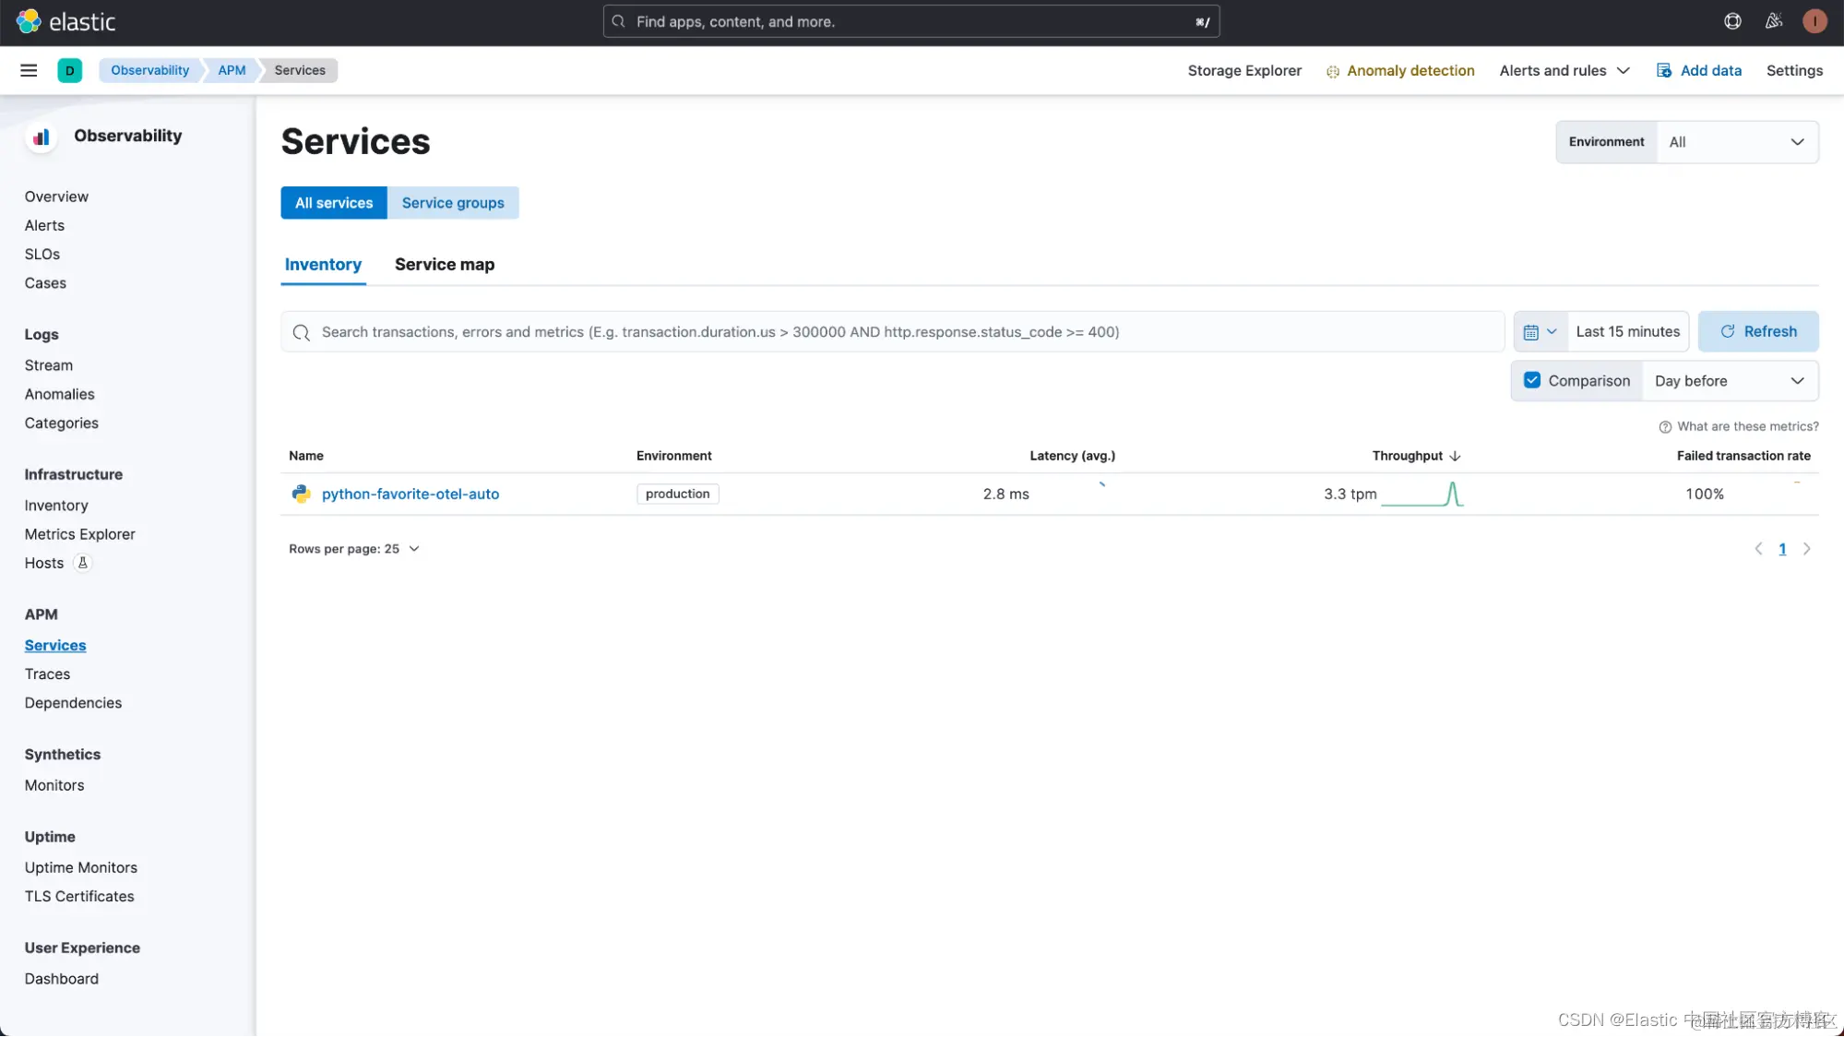Open python-favorite-otel-auto service link
This screenshot has height=1037, width=1844.
pyautogui.click(x=410, y=495)
